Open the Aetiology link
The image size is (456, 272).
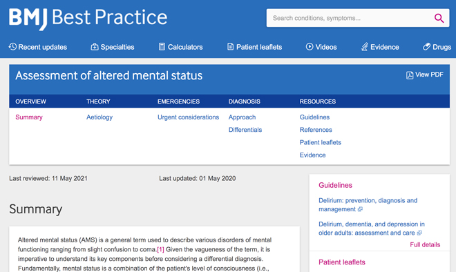pyautogui.click(x=99, y=117)
